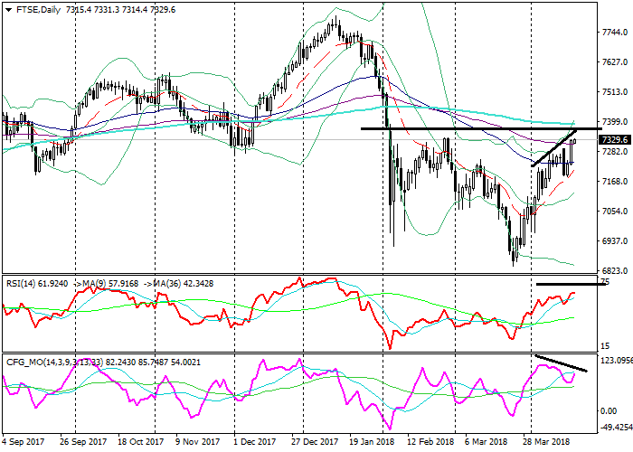Open the chart menu triangle beside FTSE,Daily
The height and width of the screenshot is (452, 633).
(x=9, y=10)
